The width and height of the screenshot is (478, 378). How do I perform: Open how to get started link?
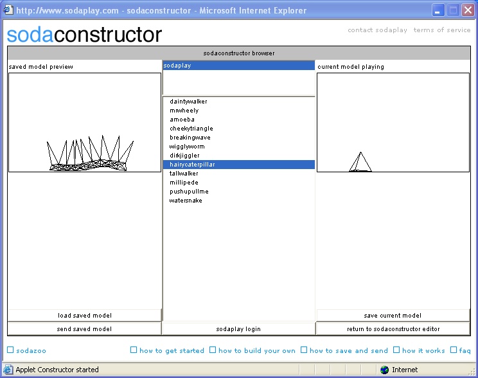(167, 350)
